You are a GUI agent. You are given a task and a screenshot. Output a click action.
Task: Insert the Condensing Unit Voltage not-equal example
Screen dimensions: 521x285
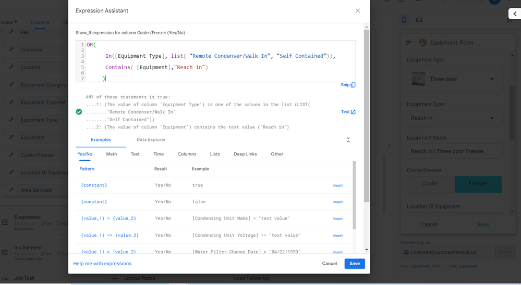click(337, 235)
